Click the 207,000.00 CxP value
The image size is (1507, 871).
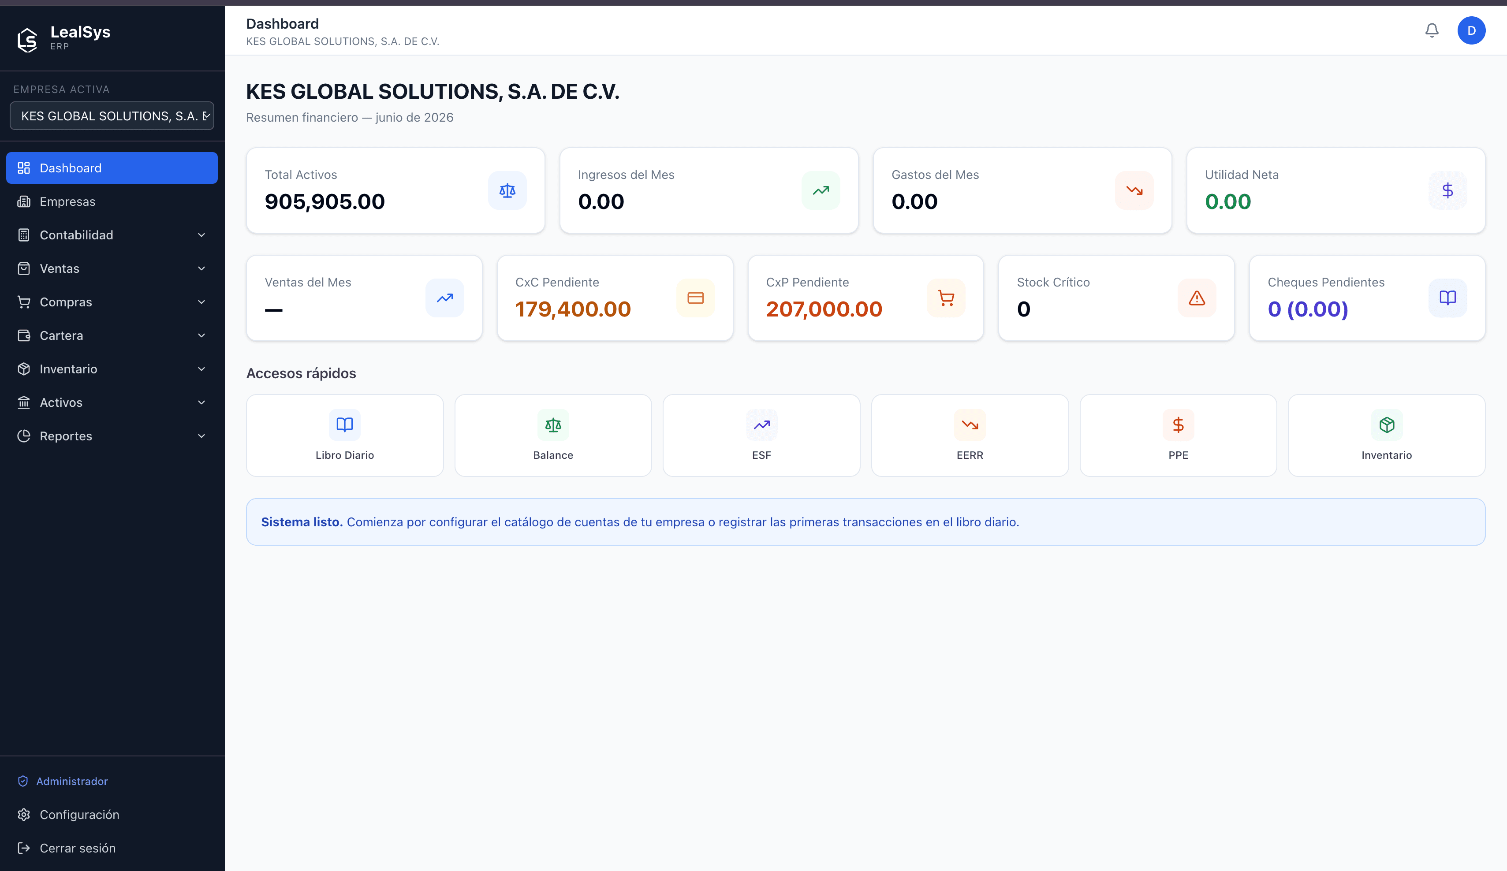point(824,309)
